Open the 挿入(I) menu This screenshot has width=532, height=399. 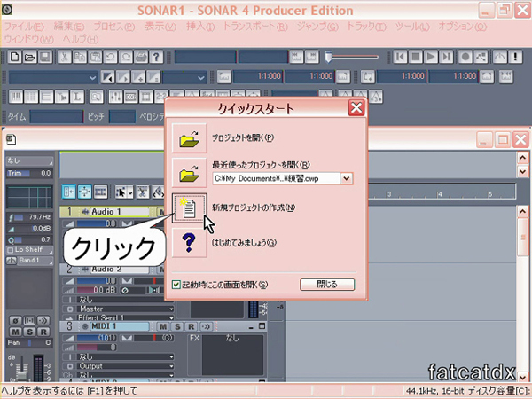[x=200, y=27]
